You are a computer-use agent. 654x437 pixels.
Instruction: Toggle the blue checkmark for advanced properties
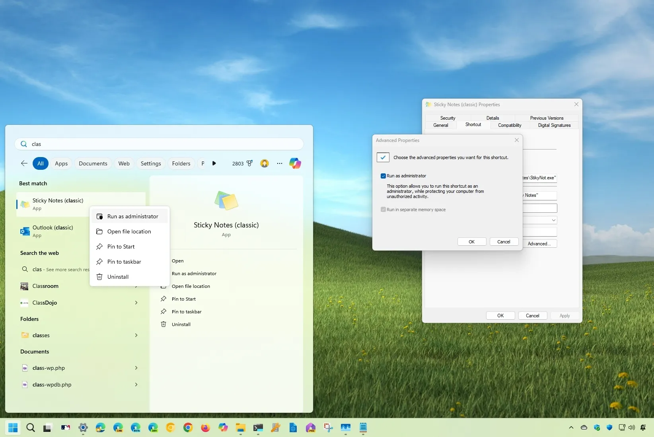[382, 157]
